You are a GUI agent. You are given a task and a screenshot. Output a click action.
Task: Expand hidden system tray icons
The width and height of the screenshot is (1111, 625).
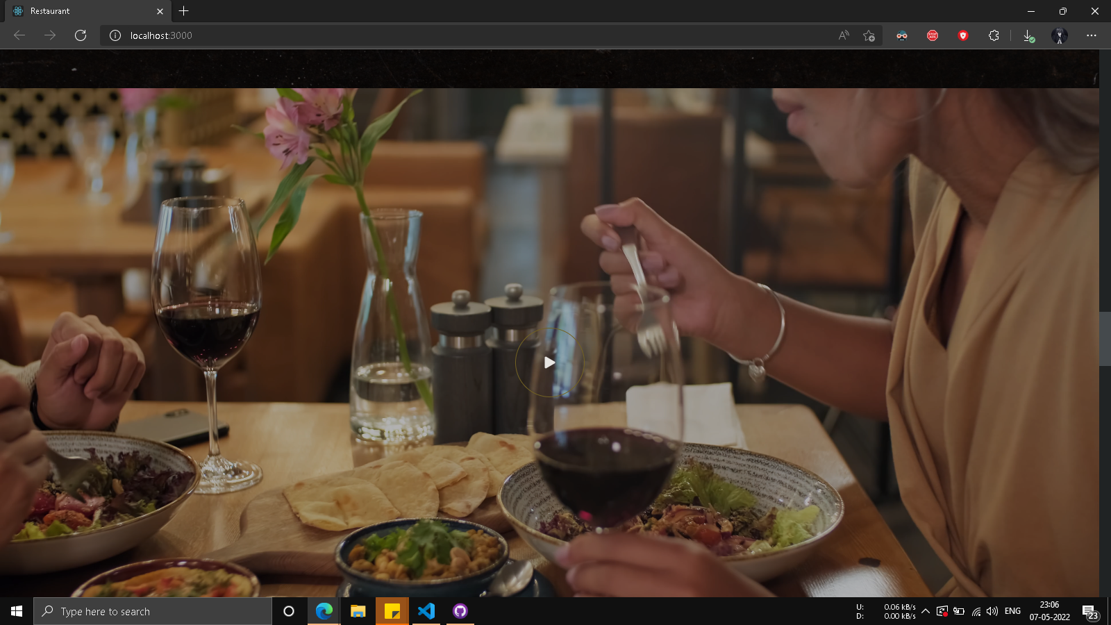click(x=925, y=611)
